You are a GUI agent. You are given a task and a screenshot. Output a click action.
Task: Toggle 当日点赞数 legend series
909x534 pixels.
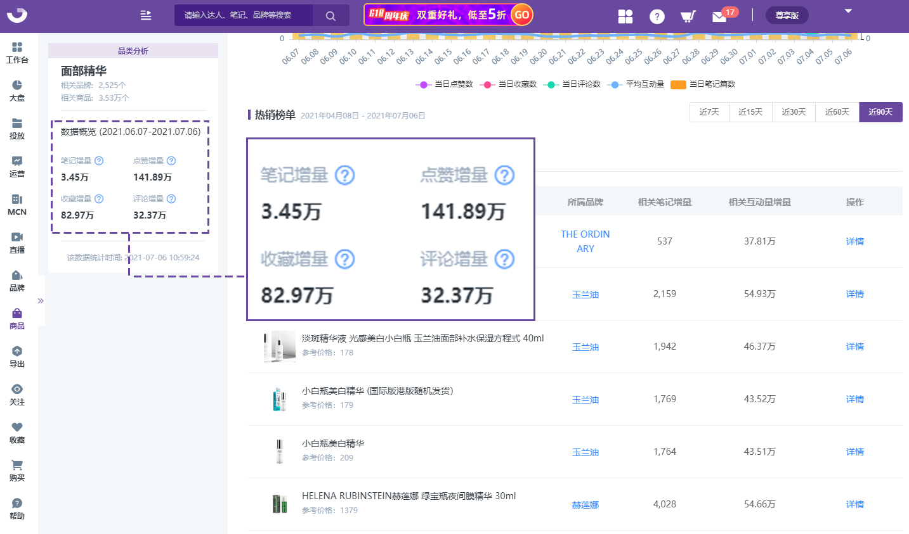click(444, 84)
